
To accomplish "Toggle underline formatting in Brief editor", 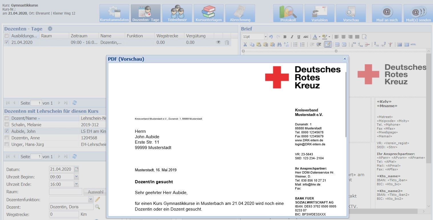I will 299,37.
